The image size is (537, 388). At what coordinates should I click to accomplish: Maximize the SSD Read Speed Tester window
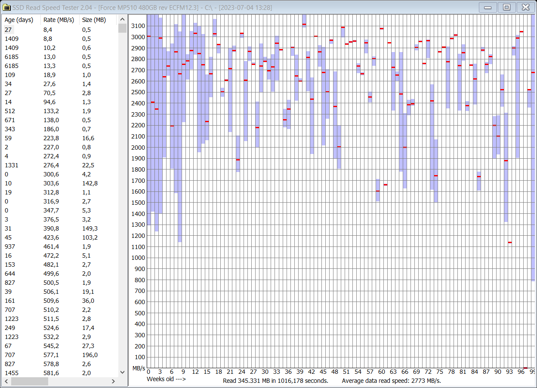click(x=506, y=7)
